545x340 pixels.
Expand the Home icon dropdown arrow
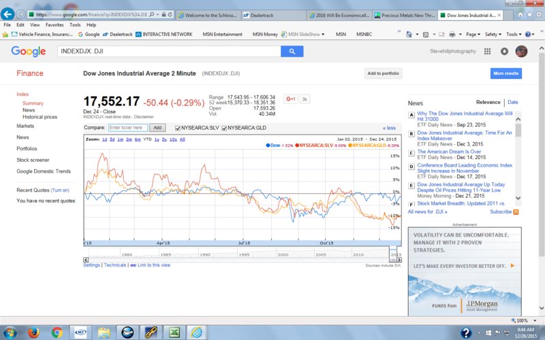[x=417, y=35]
